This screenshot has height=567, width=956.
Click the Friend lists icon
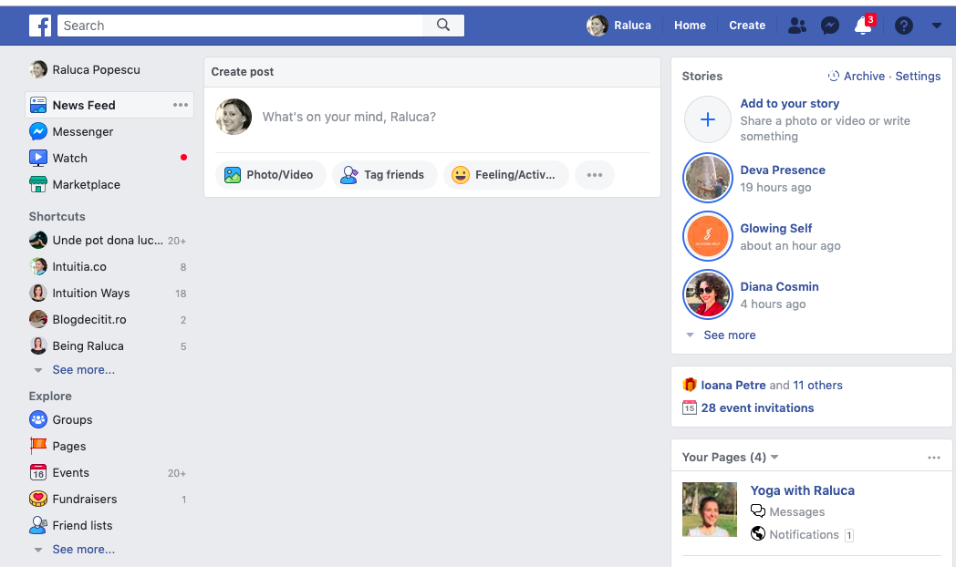coord(37,525)
